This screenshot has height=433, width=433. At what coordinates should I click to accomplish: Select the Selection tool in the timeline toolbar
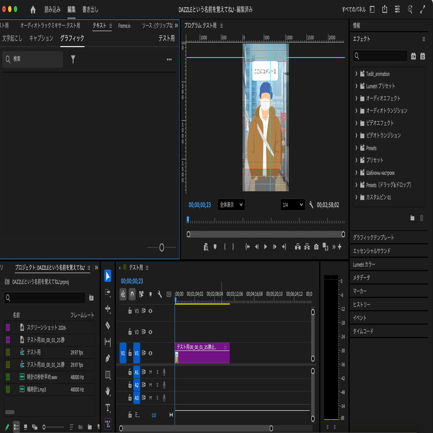pos(108,276)
